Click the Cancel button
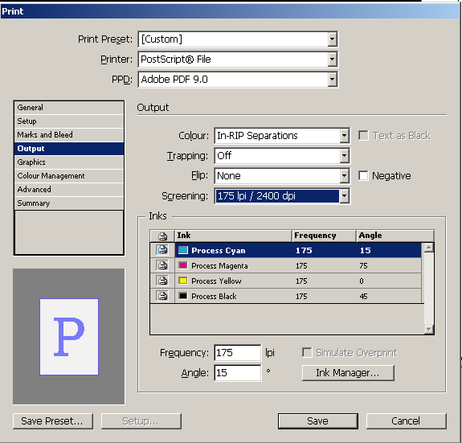462x443 pixels. pos(406,421)
